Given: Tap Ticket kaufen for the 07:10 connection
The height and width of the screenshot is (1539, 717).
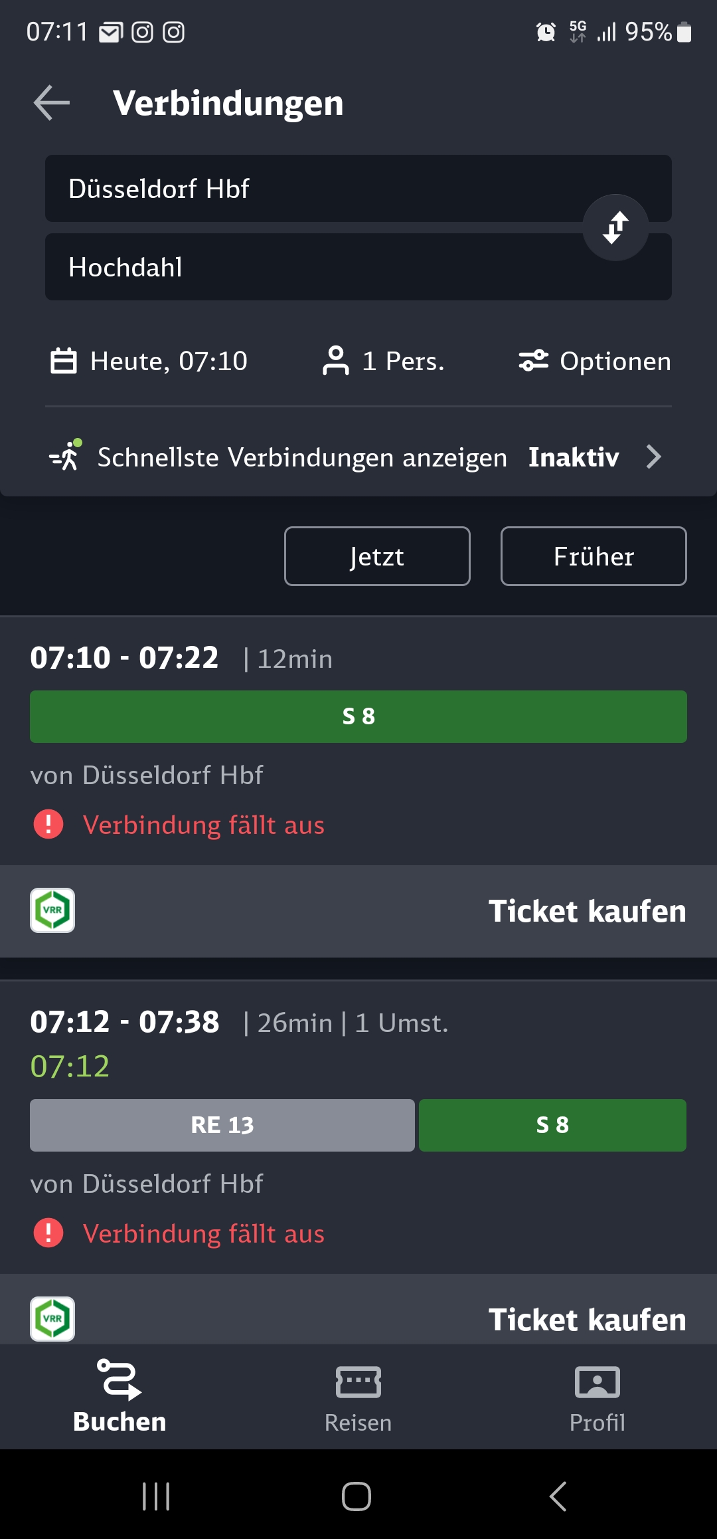Looking at the screenshot, I should click(x=587, y=911).
